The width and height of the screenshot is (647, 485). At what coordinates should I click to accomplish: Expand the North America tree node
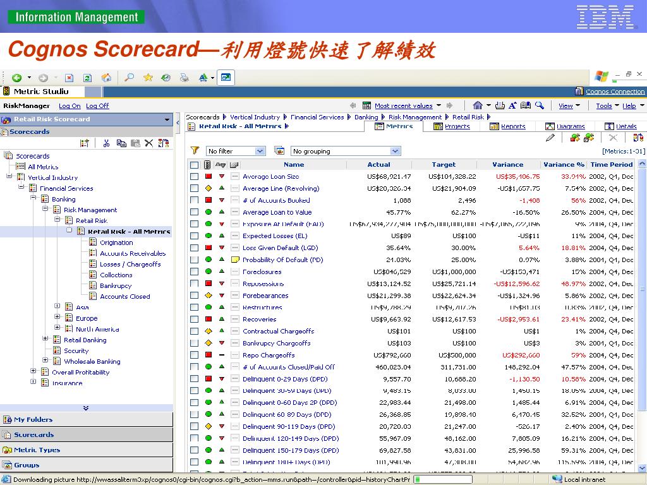pos(57,328)
